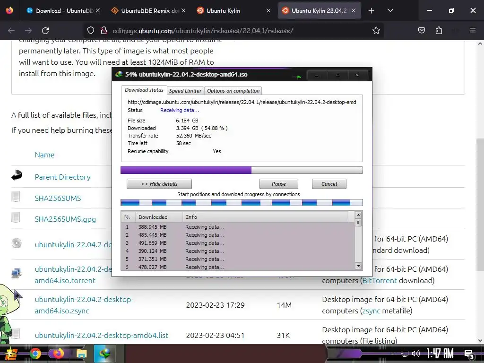This screenshot has width=484, height=363.
Task: Close the Ubuntu Kylin tab
Action: tap(268, 10)
